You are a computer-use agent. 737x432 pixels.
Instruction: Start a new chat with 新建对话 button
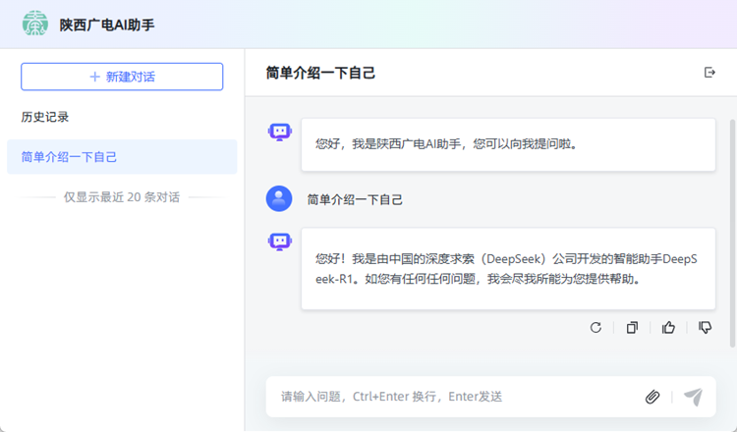tap(122, 77)
